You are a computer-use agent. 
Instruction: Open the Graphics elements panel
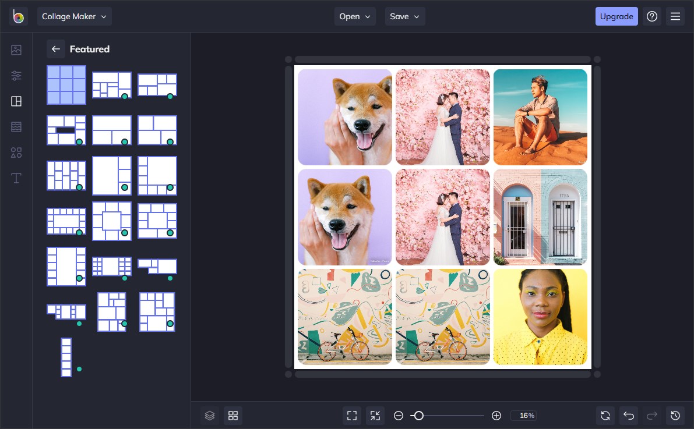point(16,152)
